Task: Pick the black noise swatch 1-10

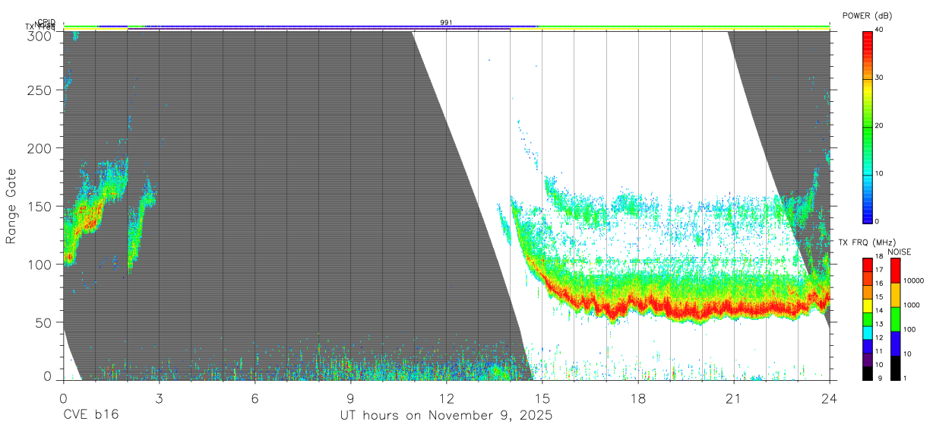Action: pos(895,367)
